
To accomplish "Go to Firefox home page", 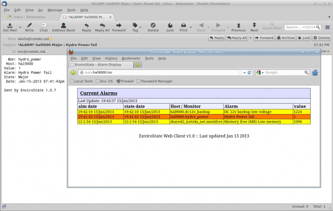I will coord(315,73).
